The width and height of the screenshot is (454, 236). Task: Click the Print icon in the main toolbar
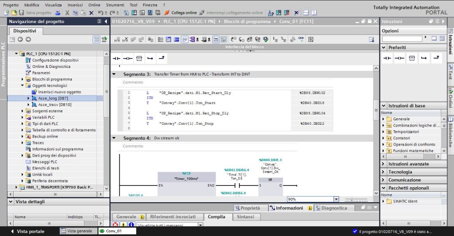(58, 13)
